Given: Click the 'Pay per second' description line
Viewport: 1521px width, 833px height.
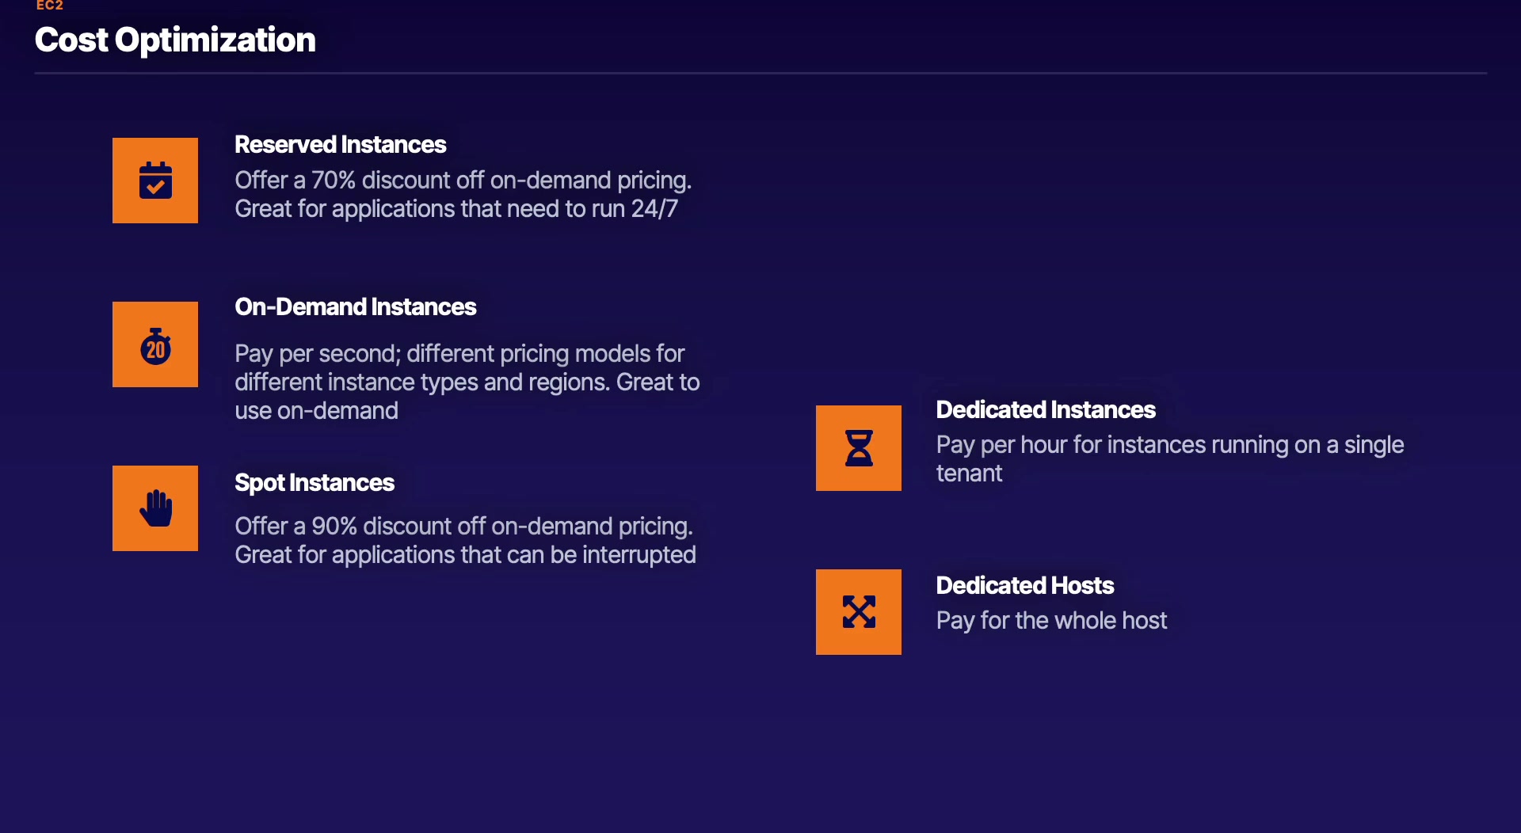Looking at the screenshot, I should click(459, 354).
